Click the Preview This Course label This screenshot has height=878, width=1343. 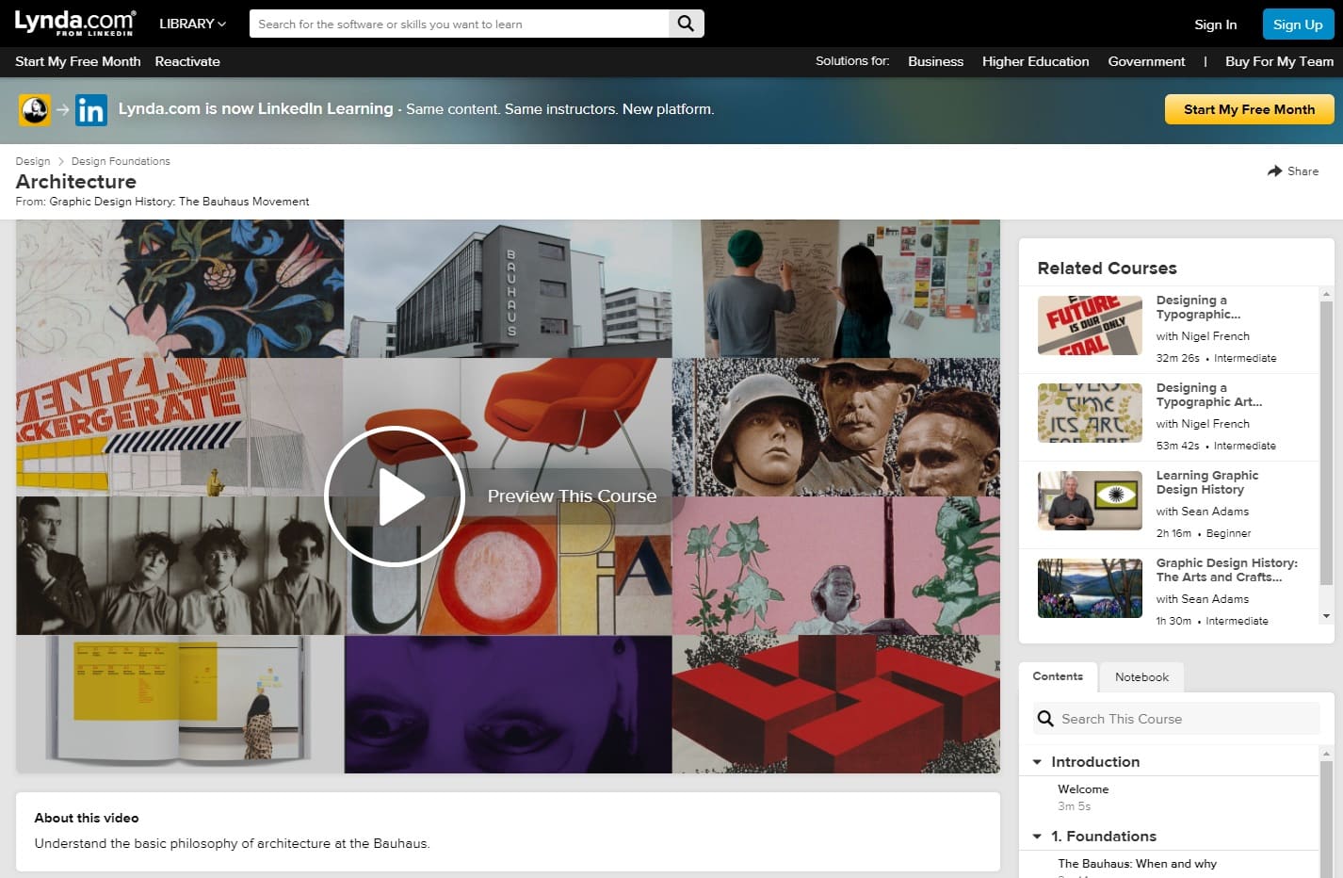point(572,496)
